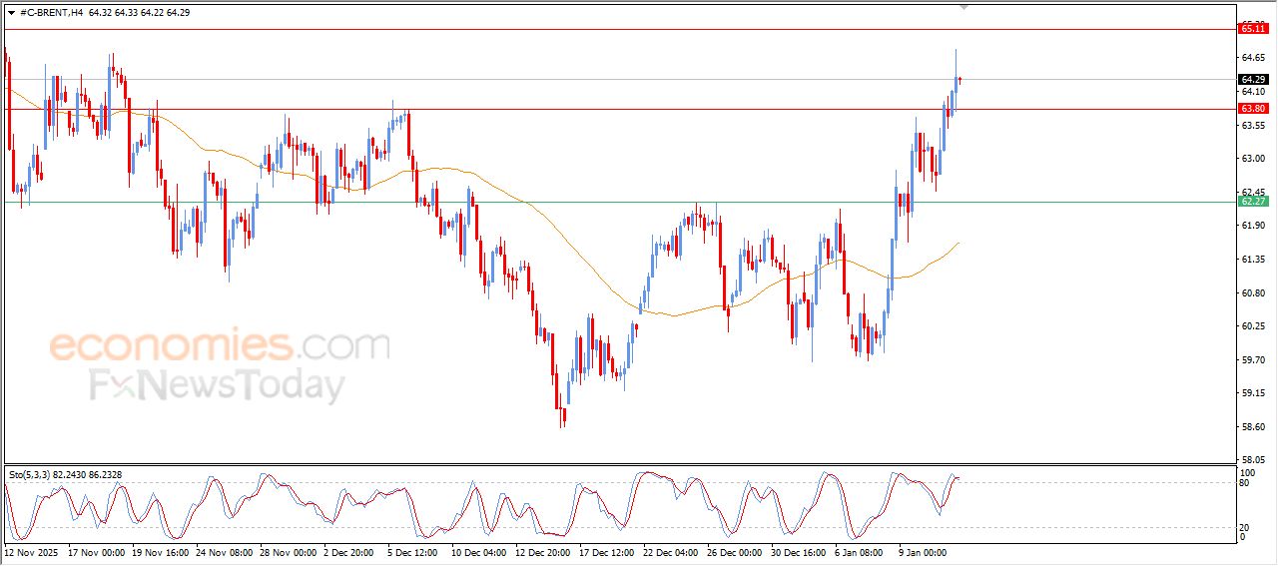Click the 12 Dec 20:00 time label
The height and width of the screenshot is (566, 1278).
click(x=544, y=551)
